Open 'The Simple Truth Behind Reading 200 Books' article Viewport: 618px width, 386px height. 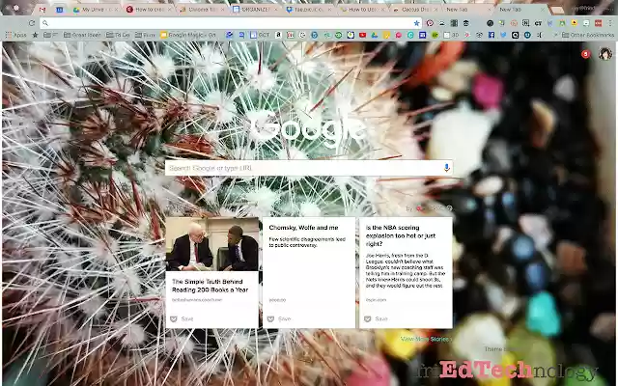[211, 286]
